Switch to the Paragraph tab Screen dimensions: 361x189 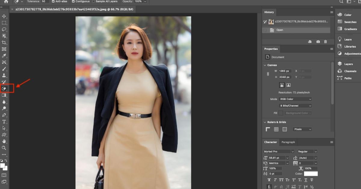pyautogui.click(x=288, y=142)
